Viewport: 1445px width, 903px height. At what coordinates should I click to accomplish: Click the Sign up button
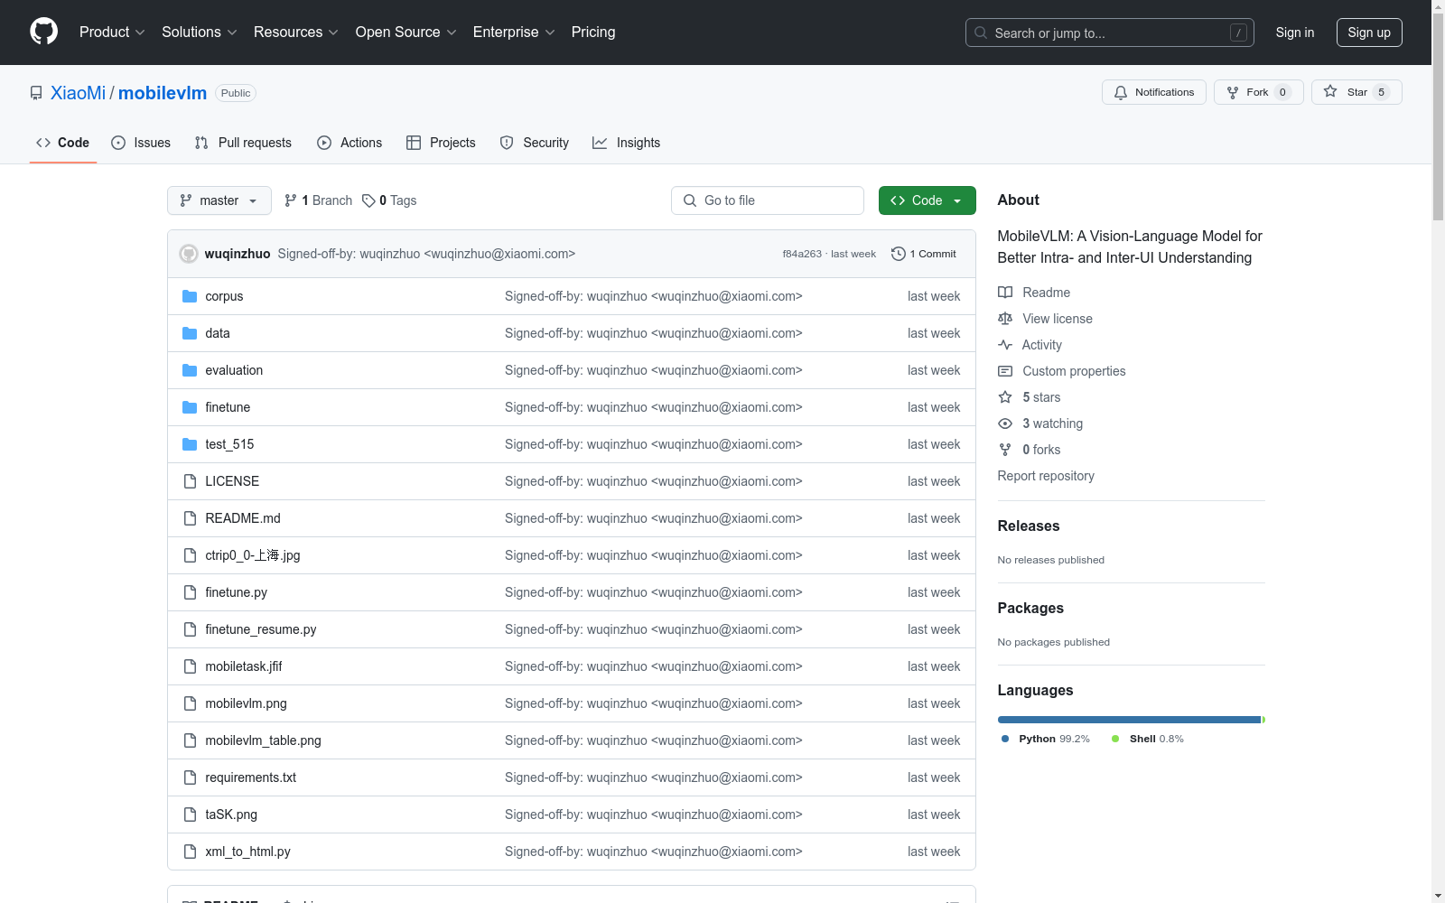1369,33
